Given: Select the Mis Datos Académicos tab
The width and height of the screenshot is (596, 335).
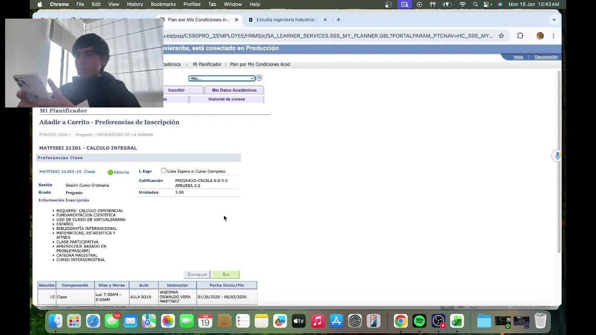Looking at the screenshot, I should (x=234, y=90).
